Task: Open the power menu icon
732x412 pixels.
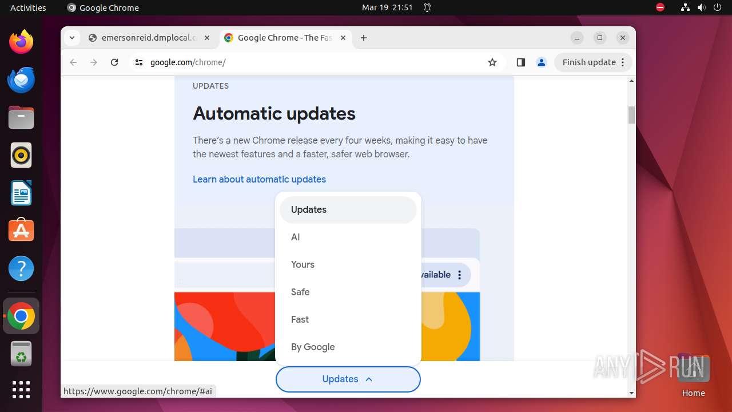Action: [x=717, y=7]
